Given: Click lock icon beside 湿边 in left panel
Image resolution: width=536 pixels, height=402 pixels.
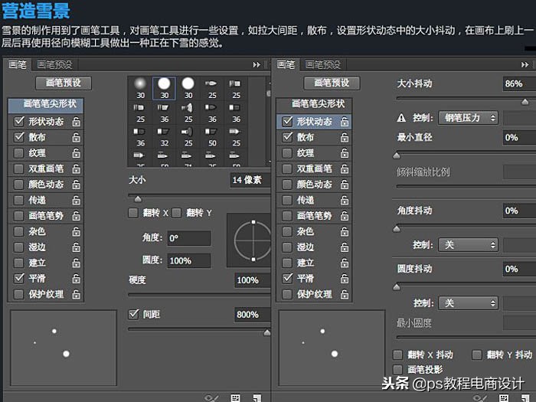Looking at the screenshot, I should [77, 247].
